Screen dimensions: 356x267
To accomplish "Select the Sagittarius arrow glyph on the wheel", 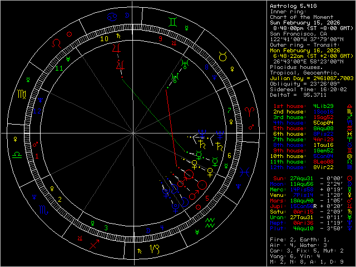I will click(x=95, y=245).
